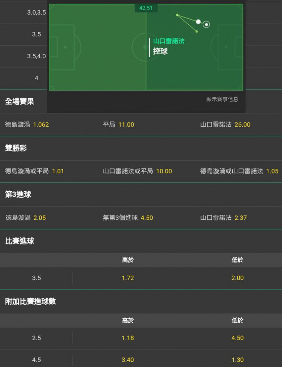Click the white ball marker on pitch
This screenshot has width=282, height=367.
198,22
